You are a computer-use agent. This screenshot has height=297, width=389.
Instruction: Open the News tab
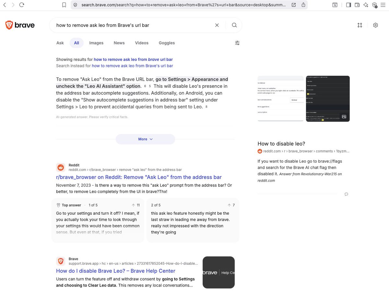[x=119, y=43]
